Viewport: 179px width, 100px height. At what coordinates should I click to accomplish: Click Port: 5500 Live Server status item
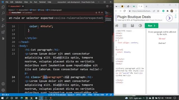coord(99,95)
